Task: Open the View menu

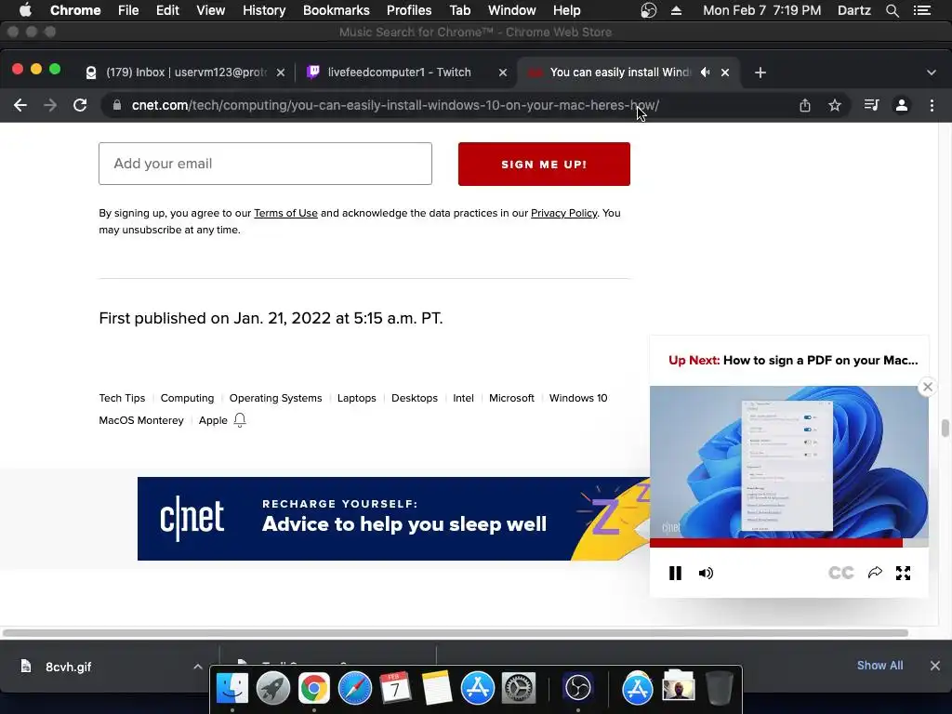Action: 211,10
